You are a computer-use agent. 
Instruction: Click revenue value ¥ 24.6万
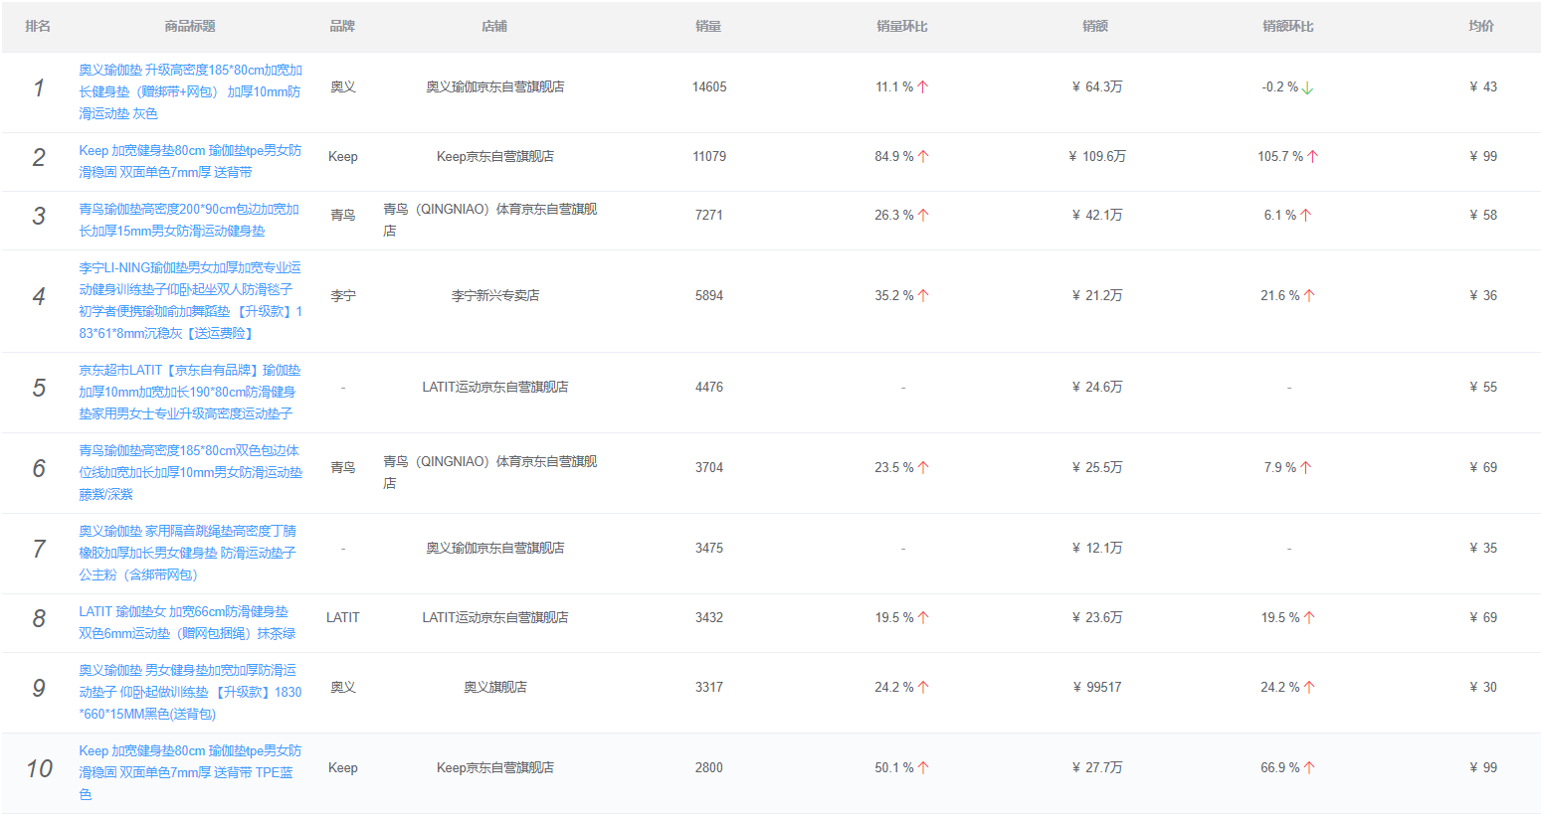(1097, 388)
